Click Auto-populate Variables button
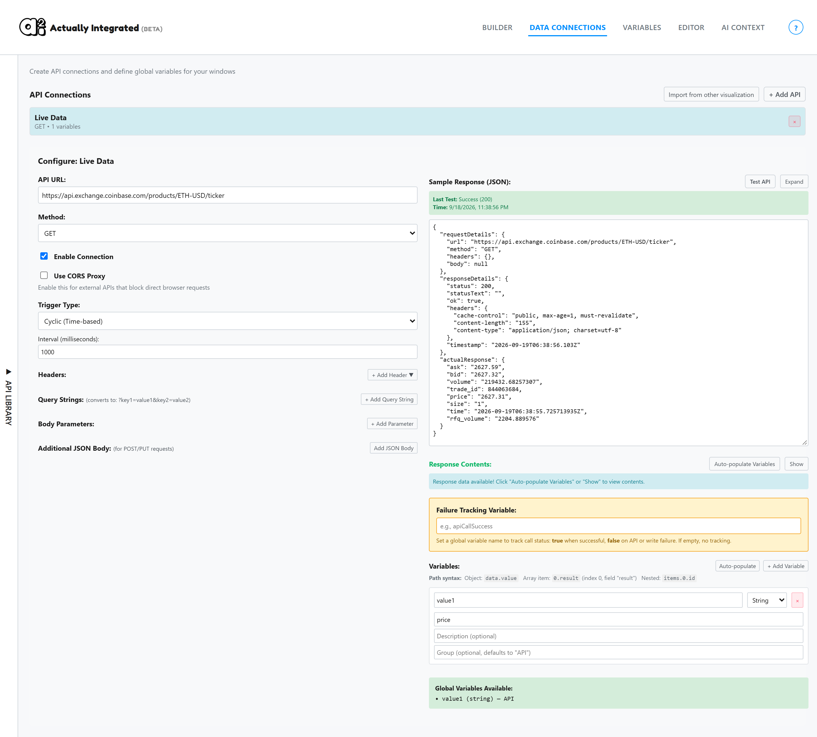 point(744,464)
